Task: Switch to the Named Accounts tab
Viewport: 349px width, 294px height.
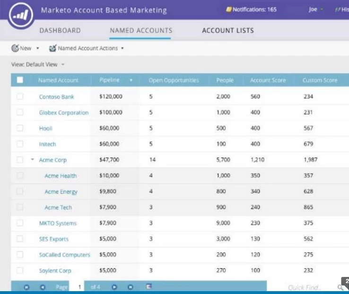Action: [141, 30]
